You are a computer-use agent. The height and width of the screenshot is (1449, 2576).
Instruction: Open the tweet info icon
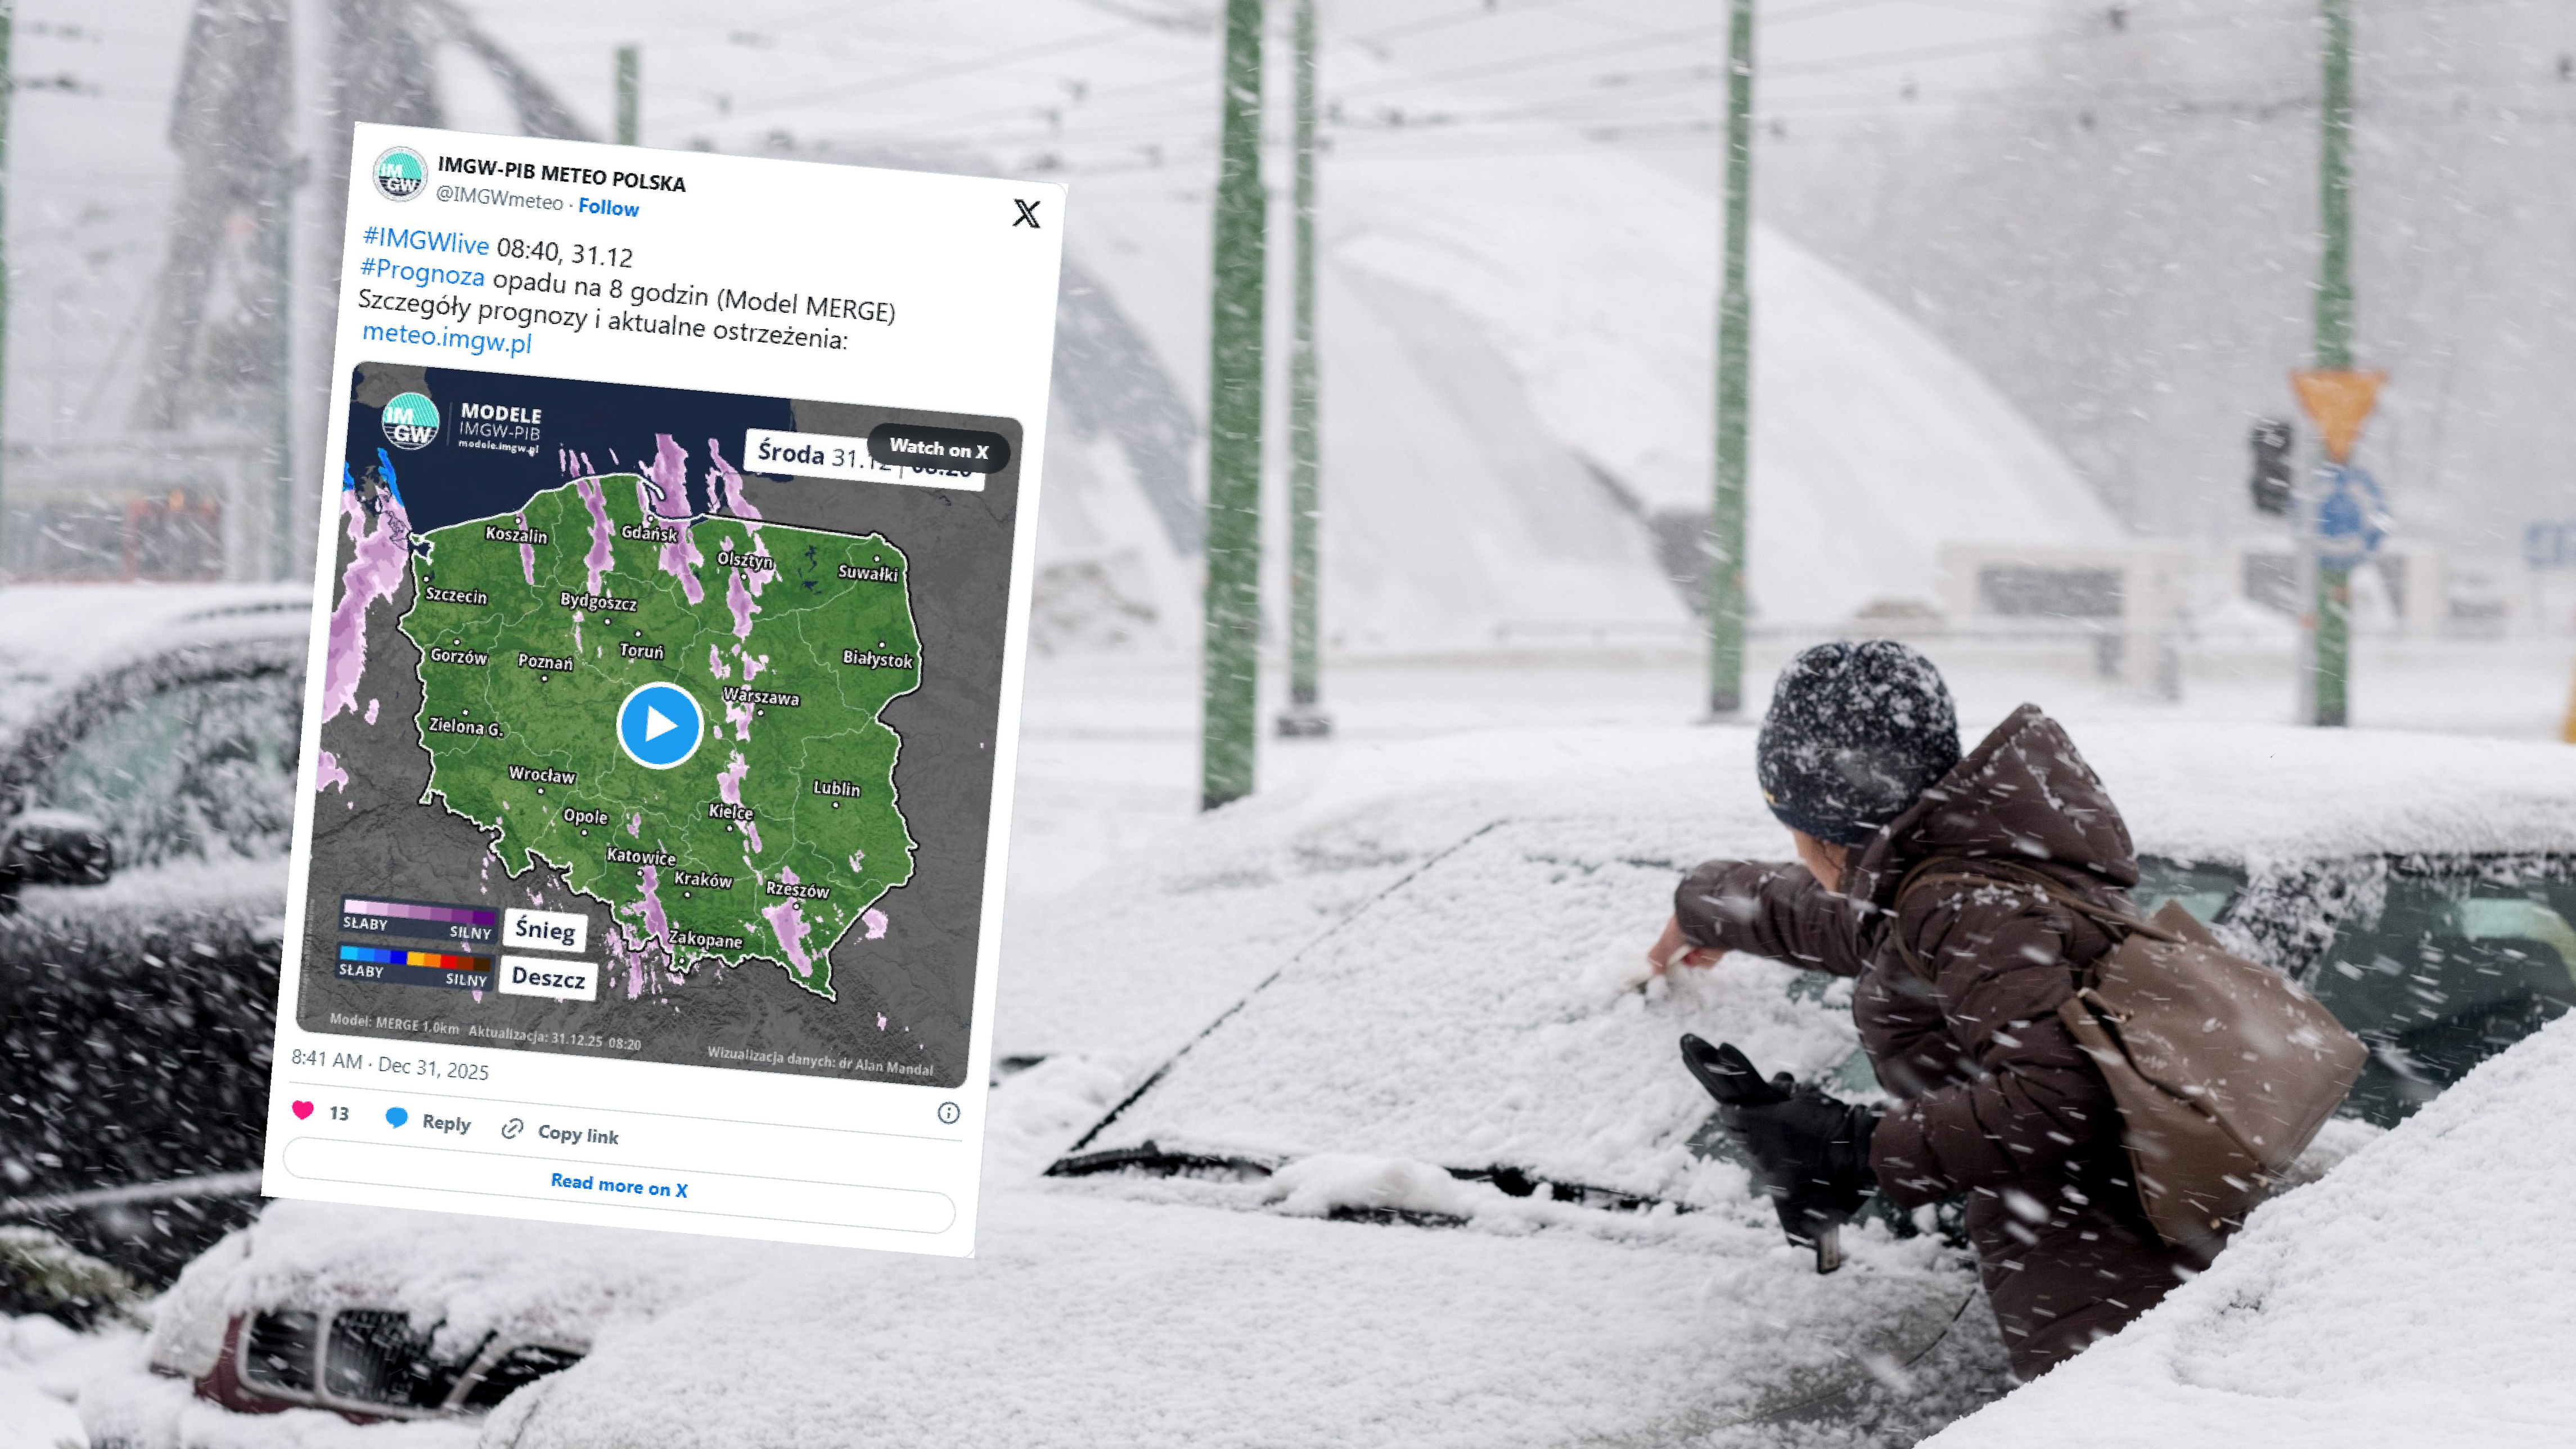pos(948,1112)
